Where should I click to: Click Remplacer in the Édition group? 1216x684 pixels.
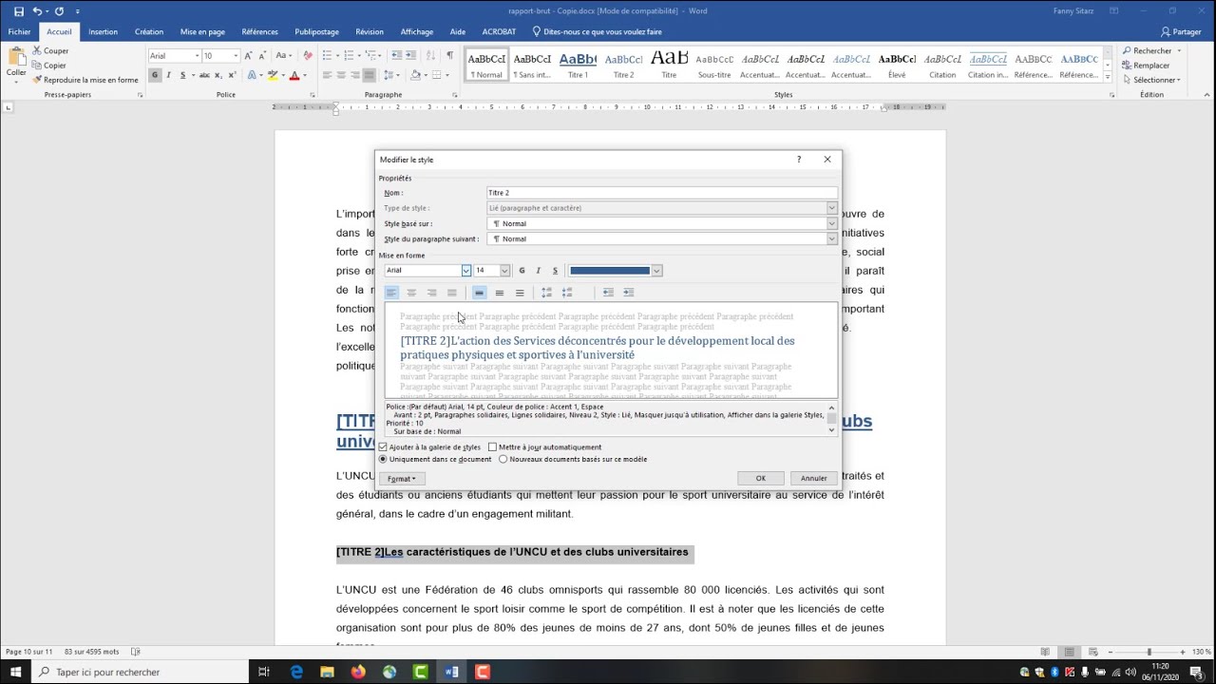1146,66
